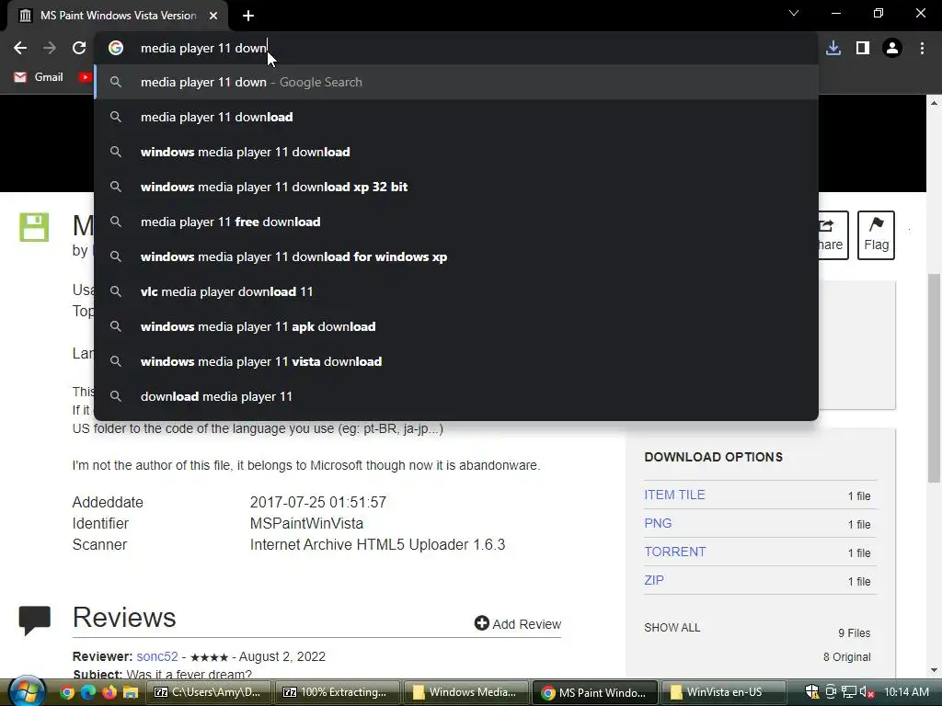Screen dimensions: 942x706
Task: Click the network tray icon
Action: [x=848, y=692]
